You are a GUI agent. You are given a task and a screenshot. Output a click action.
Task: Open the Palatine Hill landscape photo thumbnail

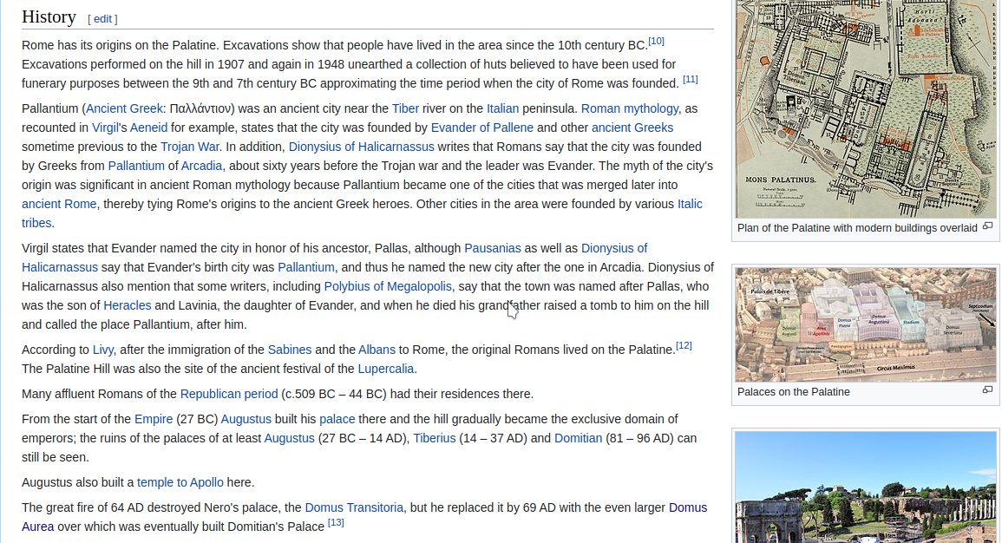(x=865, y=487)
